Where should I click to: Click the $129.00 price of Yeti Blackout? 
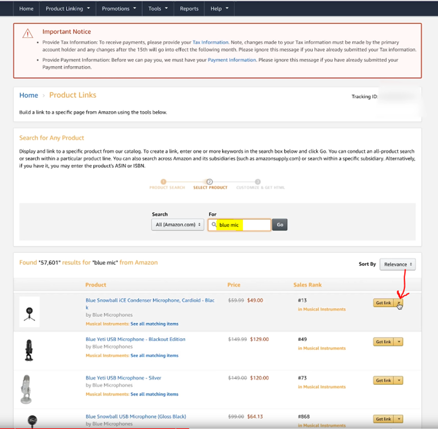point(259,339)
